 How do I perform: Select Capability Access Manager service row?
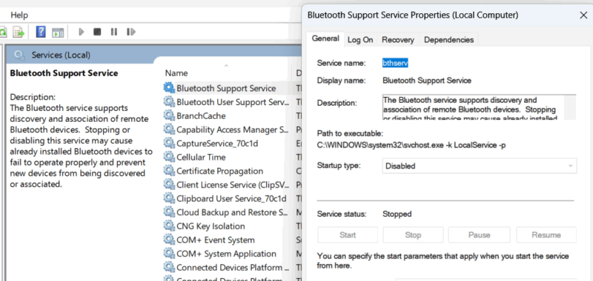(x=232, y=129)
